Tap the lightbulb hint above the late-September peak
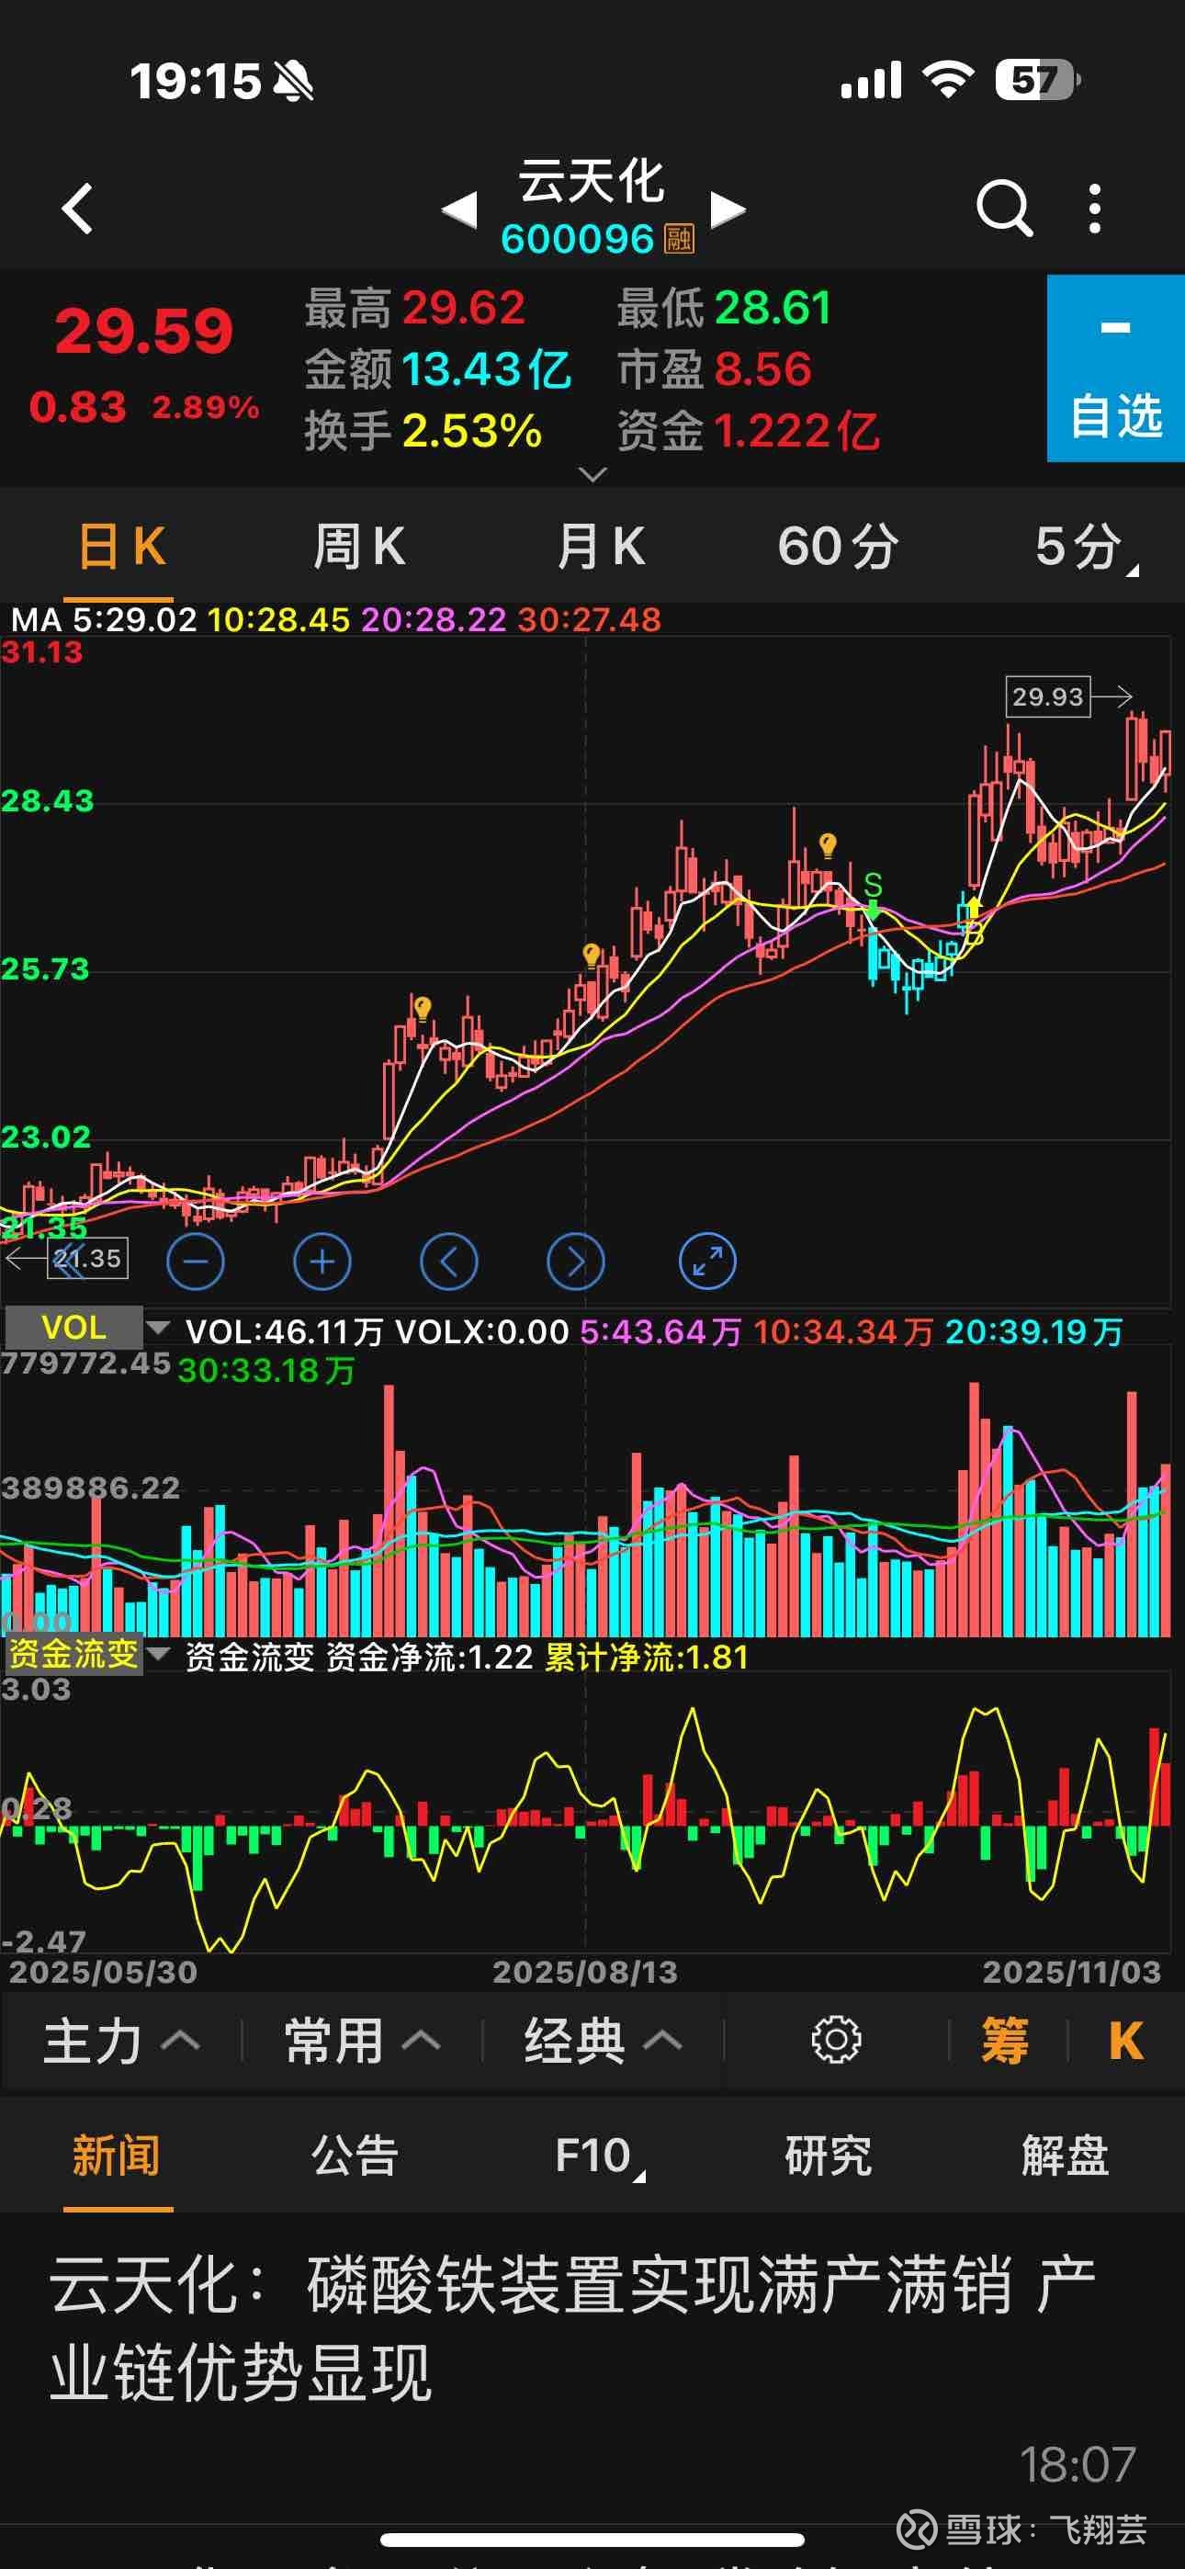 click(x=827, y=845)
